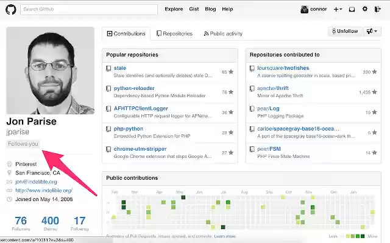Click the Learn more contributions link
This screenshot has height=243, width=390.
225,236
